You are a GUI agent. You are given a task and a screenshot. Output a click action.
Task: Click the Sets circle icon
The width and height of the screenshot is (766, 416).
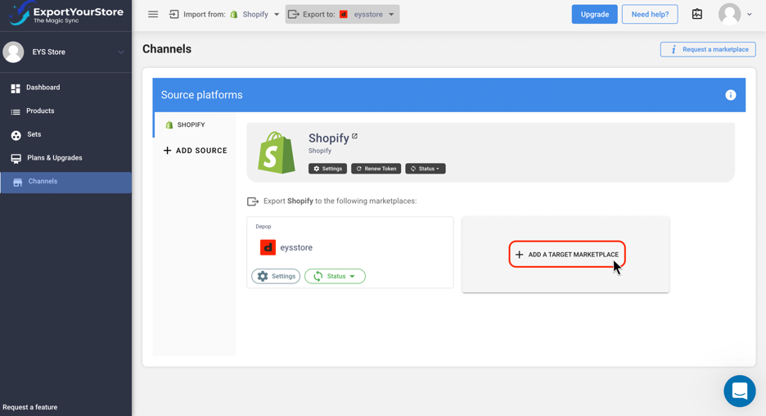click(16, 135)
